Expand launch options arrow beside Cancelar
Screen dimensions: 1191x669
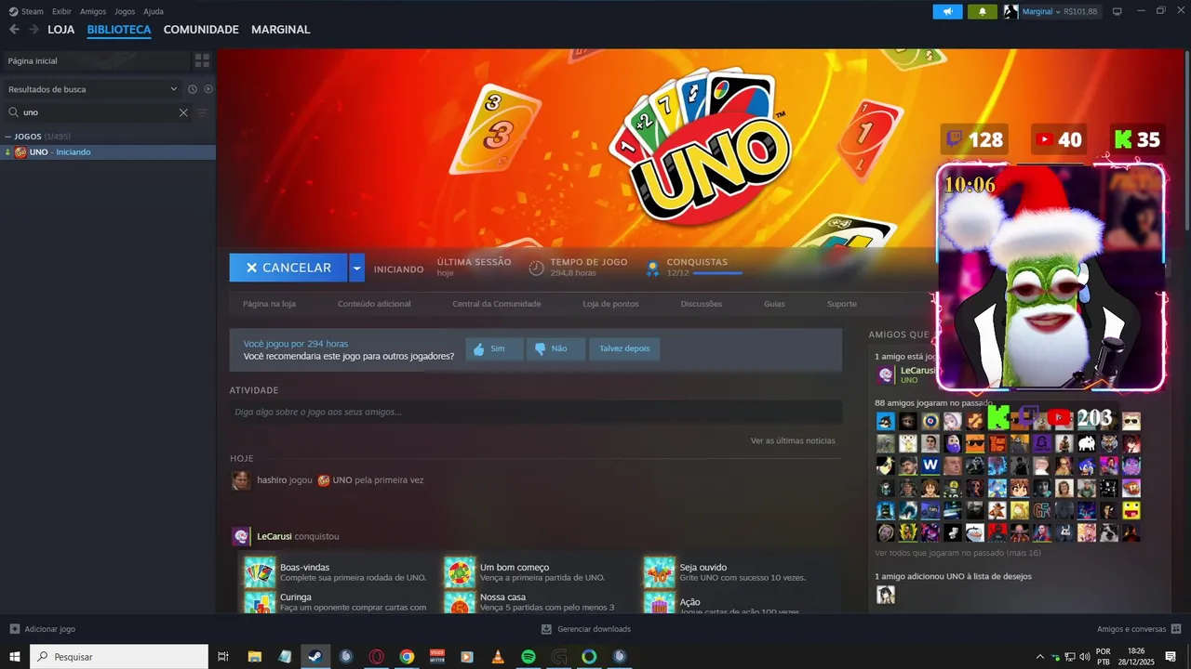(357, 268)
